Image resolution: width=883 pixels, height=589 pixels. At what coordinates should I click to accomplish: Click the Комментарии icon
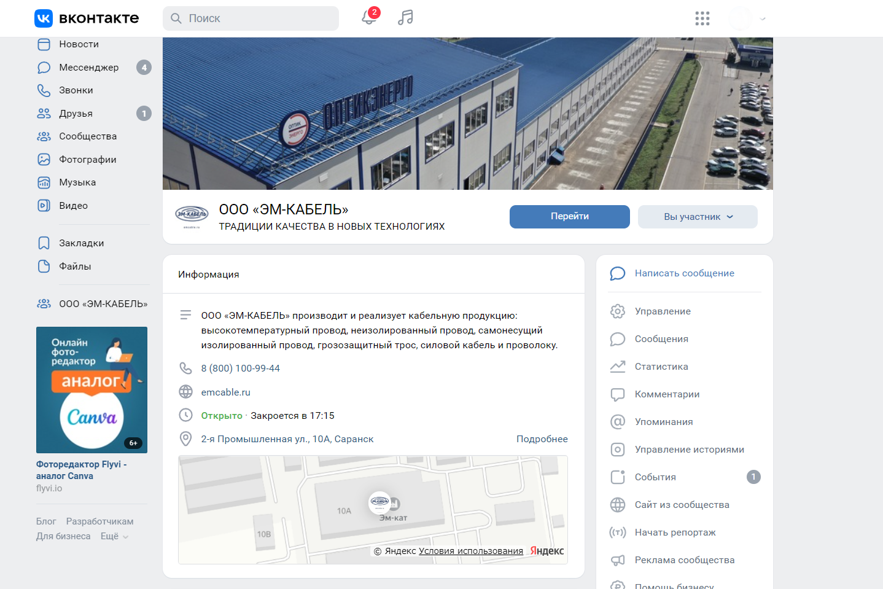coord(618,394)
